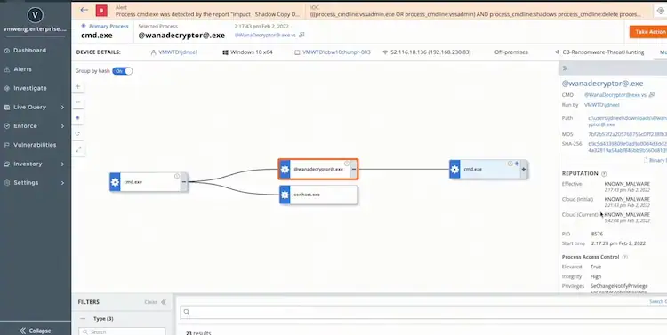The height and width of the screenshot is (335, 667).
Task: Expand the process tree to fullscreen
Action: pos(78,149)
